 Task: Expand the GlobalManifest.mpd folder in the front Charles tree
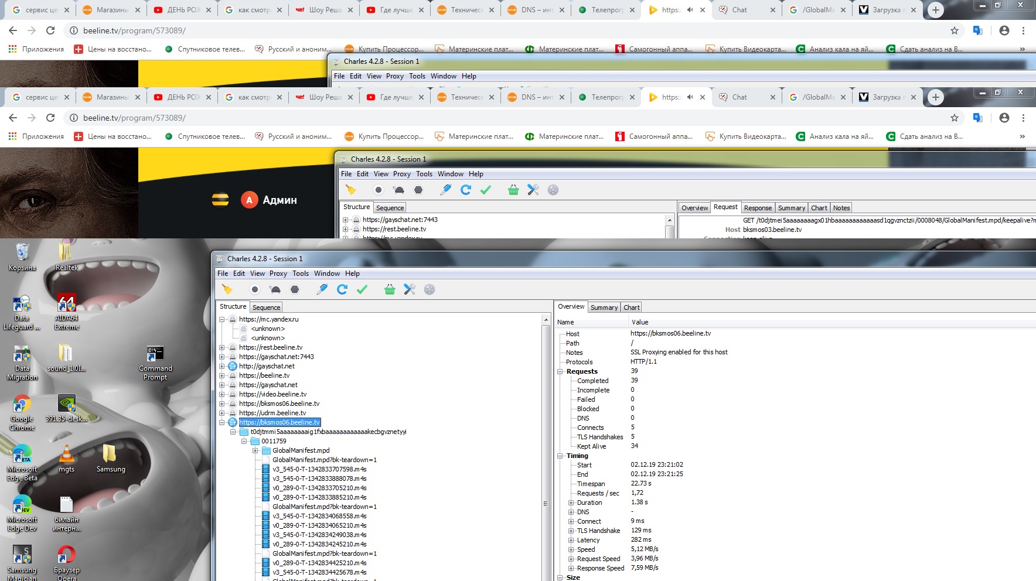255,450
